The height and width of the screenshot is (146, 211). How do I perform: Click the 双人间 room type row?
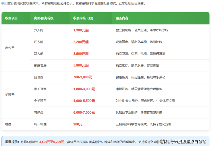pyautogui.click(x=38, y=54)
